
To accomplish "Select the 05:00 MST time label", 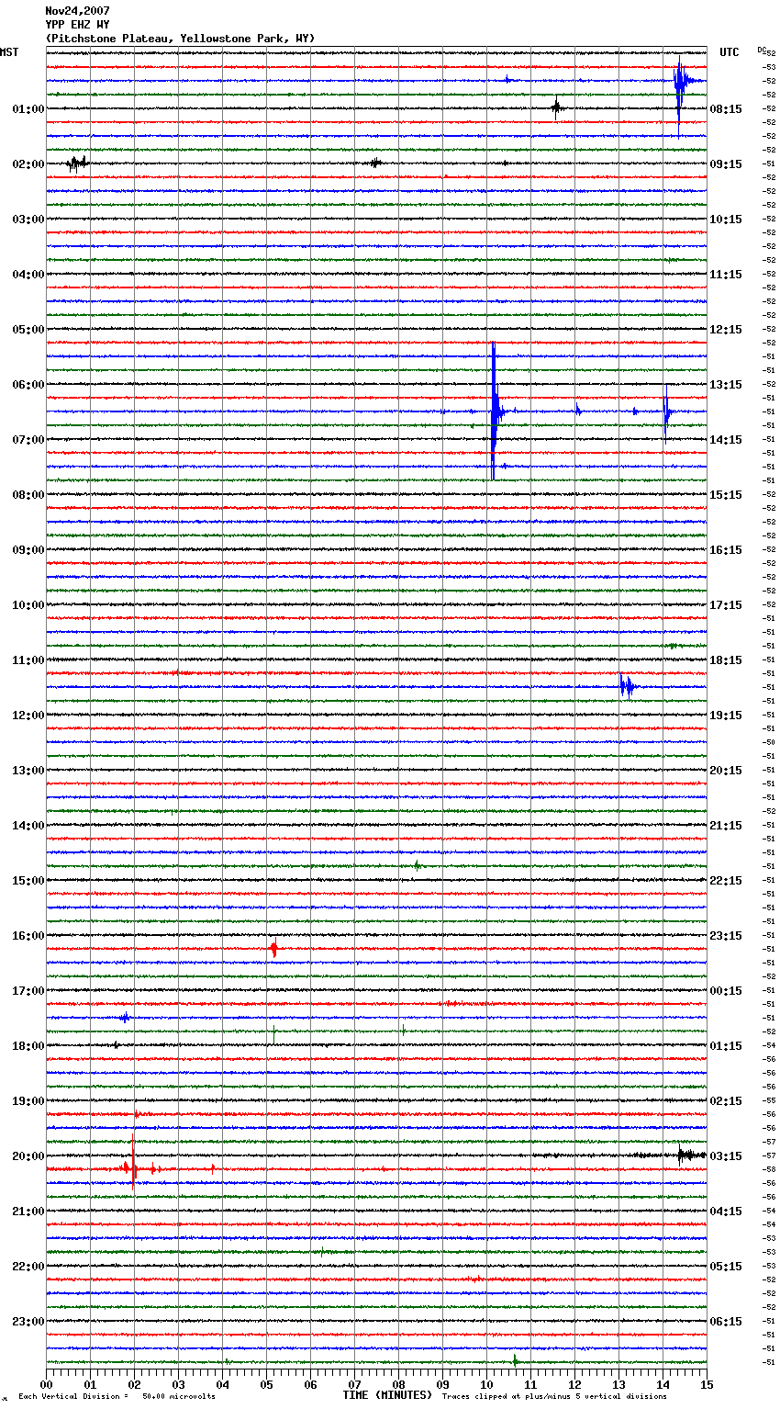I will click(28, 330).
